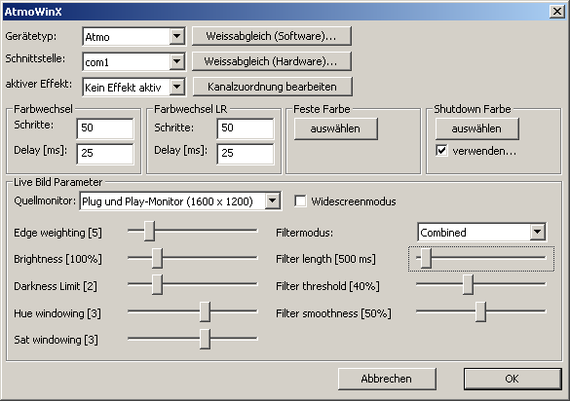Click the Hue windowing slider thumb
The width and height of the screenshot is (570, 401).
click(x=205, y=311)
